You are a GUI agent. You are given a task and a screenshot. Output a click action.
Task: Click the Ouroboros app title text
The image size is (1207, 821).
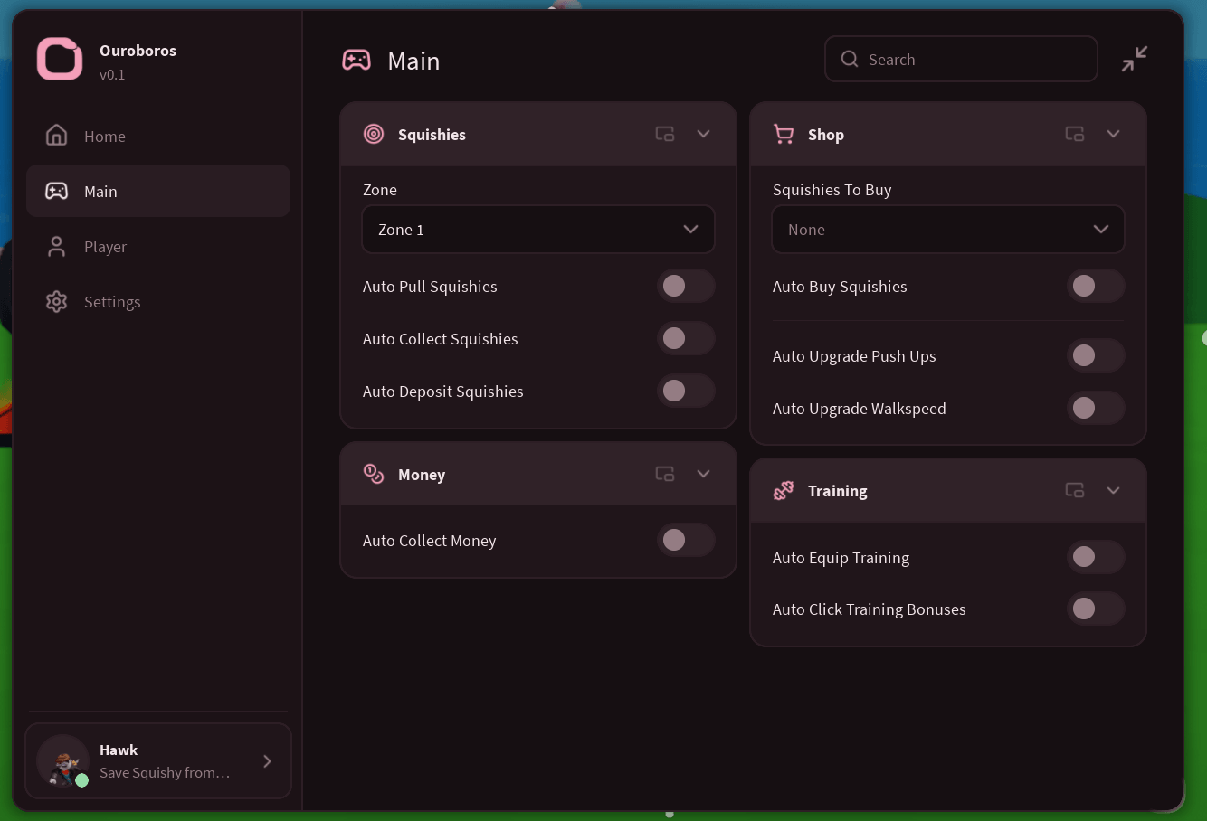[x=138, y=51]
